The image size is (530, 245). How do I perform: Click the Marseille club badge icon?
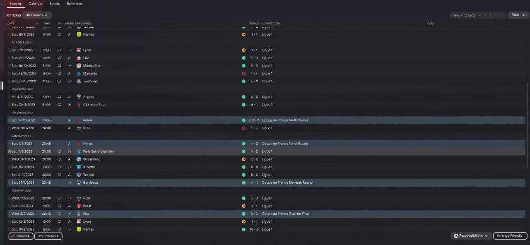pyautogui.click(x=79, y=73)
